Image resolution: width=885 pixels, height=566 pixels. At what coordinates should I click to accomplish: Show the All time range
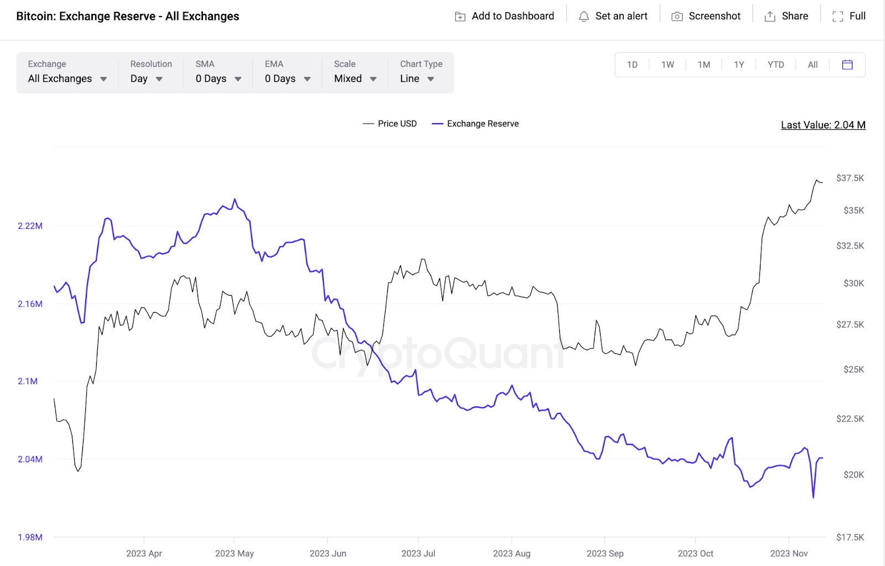point(813,65)
